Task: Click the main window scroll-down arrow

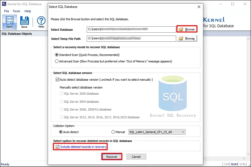Action: 248,154
